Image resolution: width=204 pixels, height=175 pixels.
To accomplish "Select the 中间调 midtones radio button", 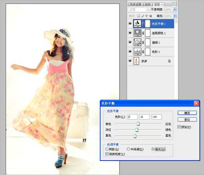I will (x=128, y=149).
